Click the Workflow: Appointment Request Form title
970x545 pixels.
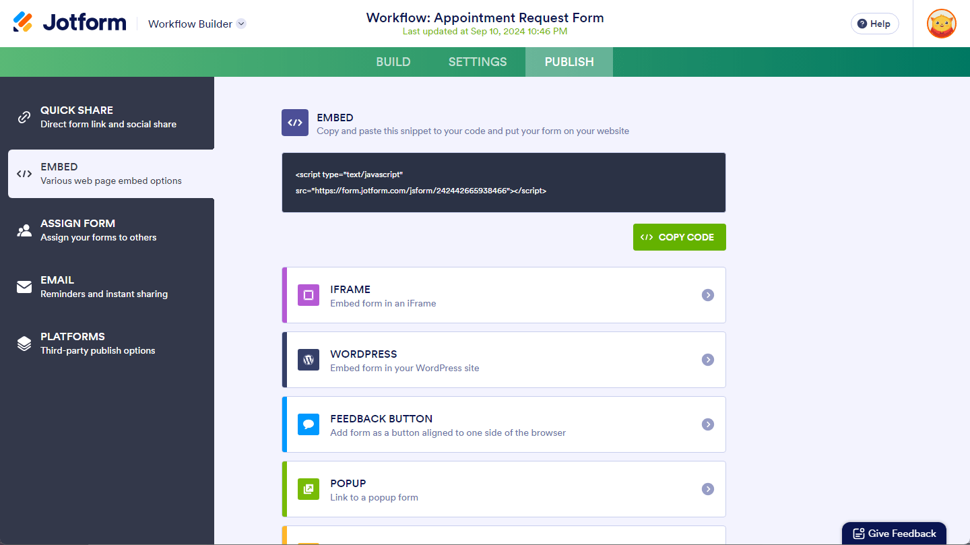pos(485,18)
